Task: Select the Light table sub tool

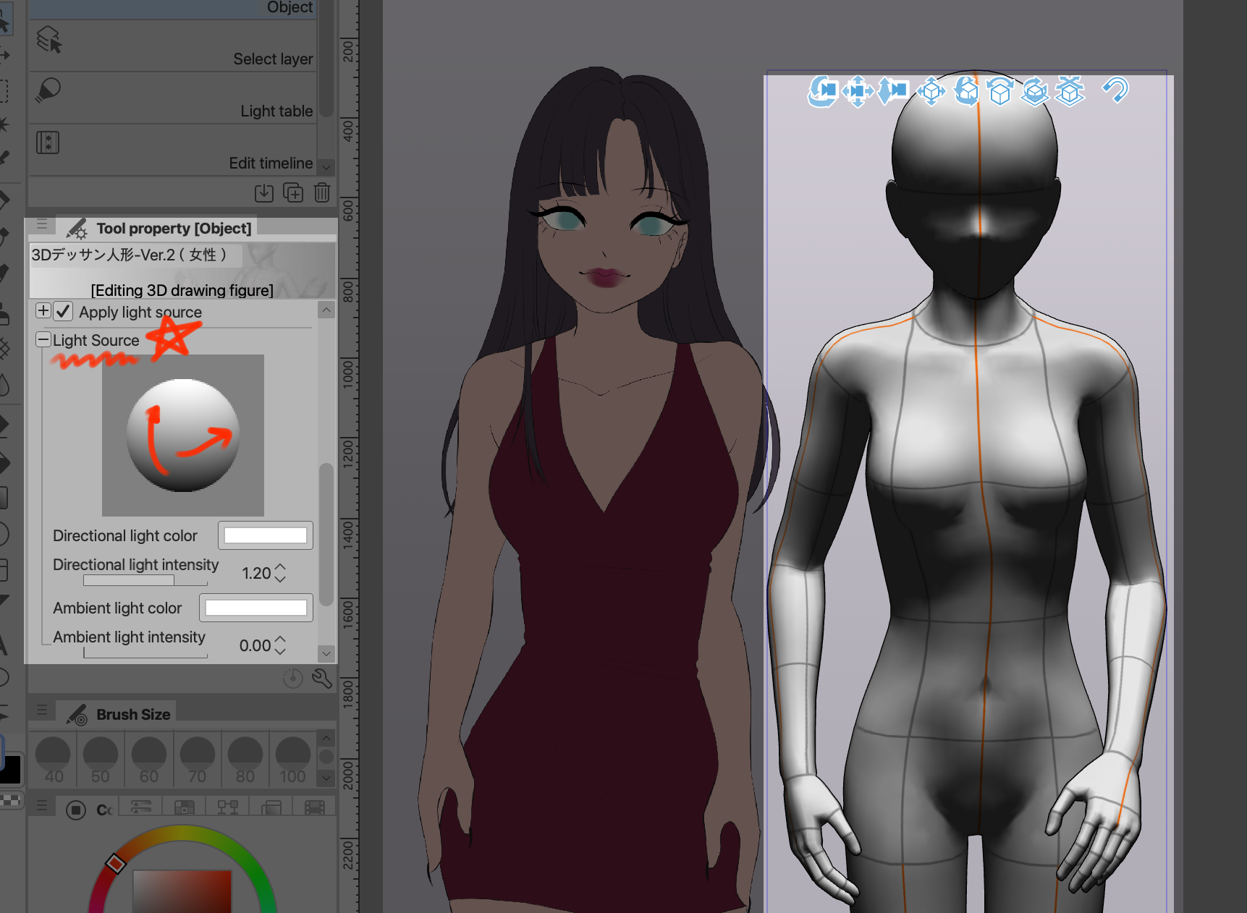Action: click(173, 98)
